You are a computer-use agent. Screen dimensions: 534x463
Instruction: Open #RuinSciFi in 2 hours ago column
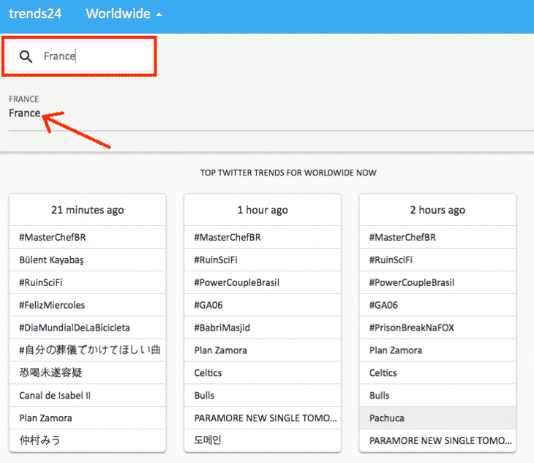click(x=391, y=260)
